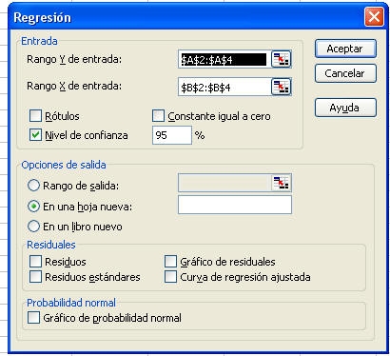Click range selector icon for Rango de salida

pyautogui.click(x=282, y=183)
